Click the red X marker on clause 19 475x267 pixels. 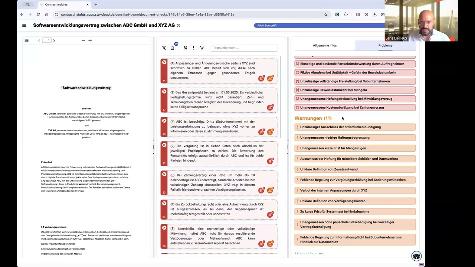point(164,121)
